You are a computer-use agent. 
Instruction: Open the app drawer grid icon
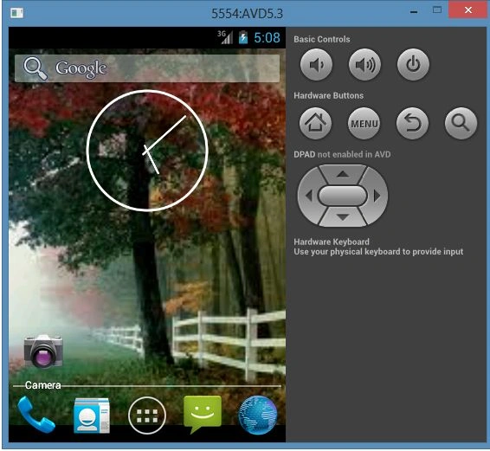pyautogui.click(x=147, y=416)
